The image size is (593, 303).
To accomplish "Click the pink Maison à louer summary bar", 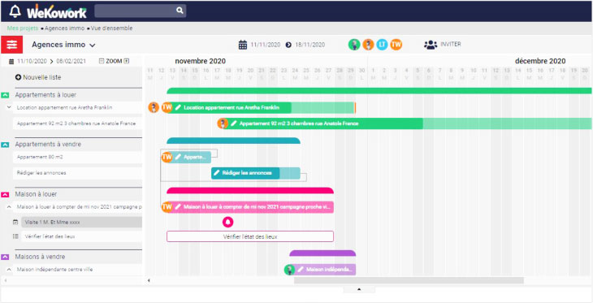I will click(250, 190).
